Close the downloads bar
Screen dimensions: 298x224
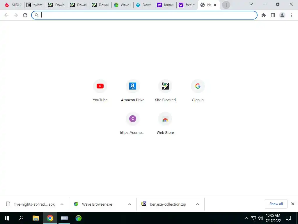pyautogui.click(x=293, y=204)
